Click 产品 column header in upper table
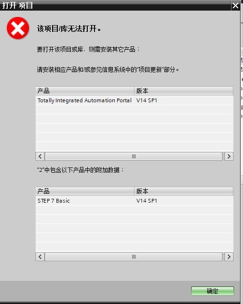 tap(85, 91)
